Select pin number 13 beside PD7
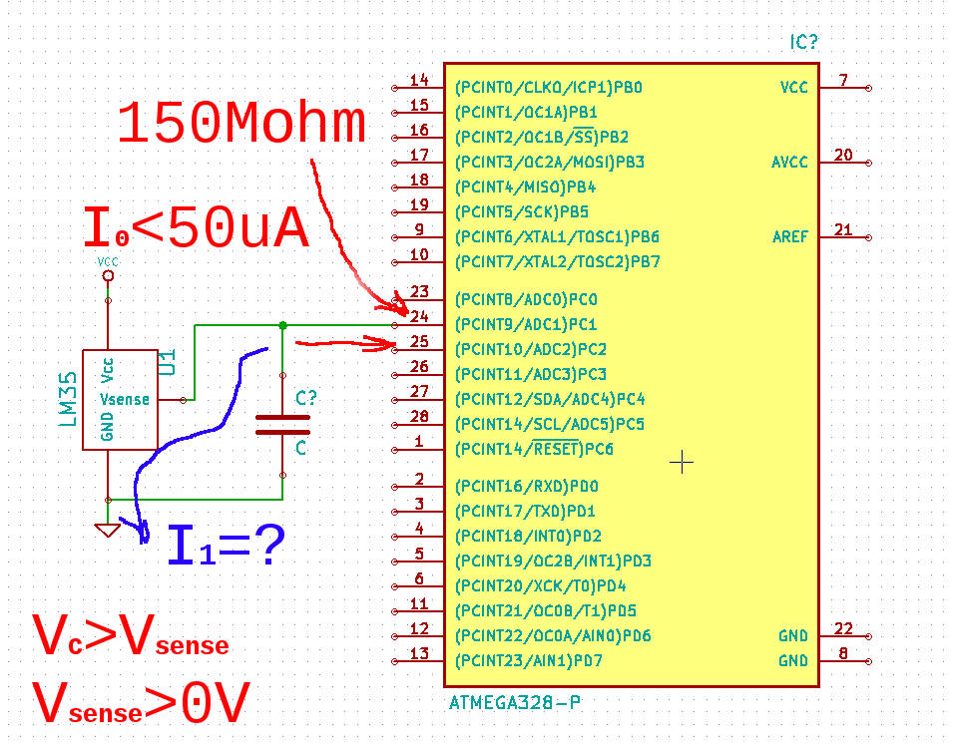 [419, 653]
